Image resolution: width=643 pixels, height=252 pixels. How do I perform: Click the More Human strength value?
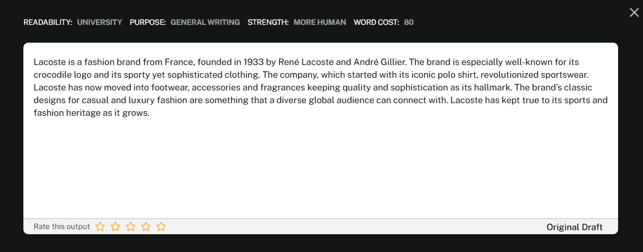coord(320,22)
